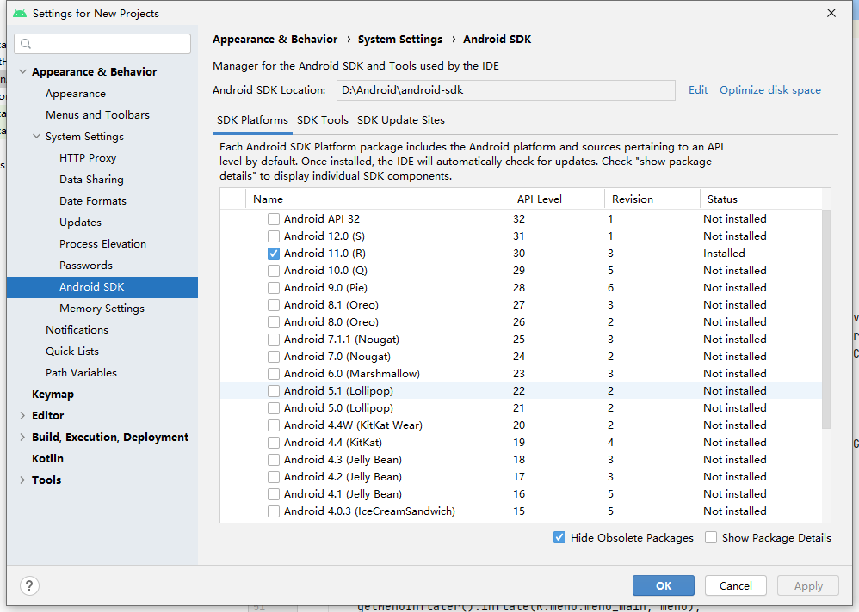Screen dimensions: 859x612
Task: Click the Edit SDK location link
Action: point(698,90)
